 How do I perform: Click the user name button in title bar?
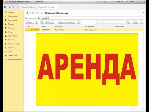click(130, 2)
